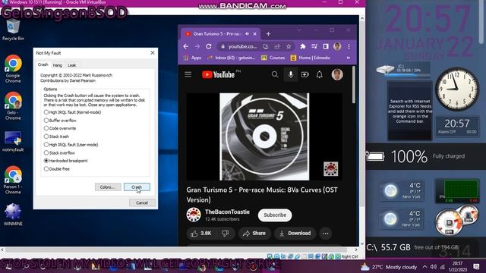
Task: Select the Double free option
Action: point(46,169)
